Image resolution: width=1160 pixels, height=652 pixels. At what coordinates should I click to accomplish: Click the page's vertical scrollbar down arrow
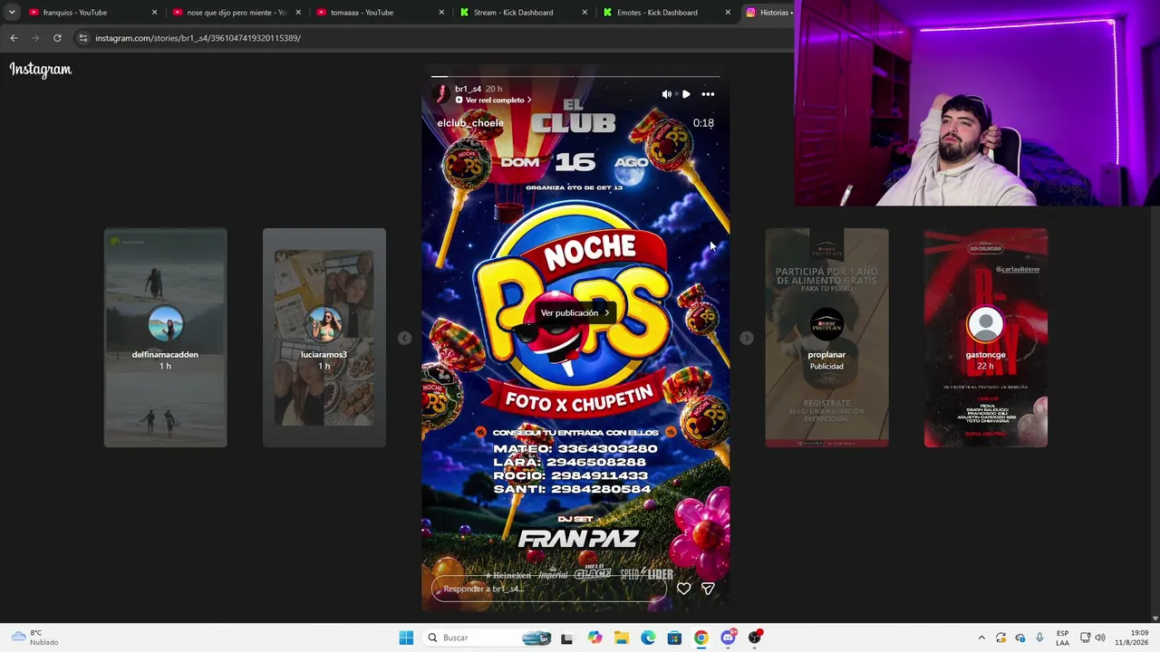pyautogui.click(x=1155, y=618)
